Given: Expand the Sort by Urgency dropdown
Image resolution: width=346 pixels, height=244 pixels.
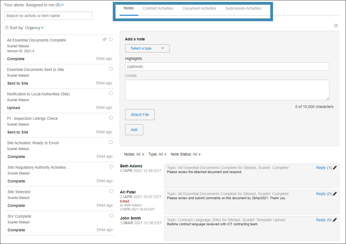Looking at the screenshot, I should coord(42,28).
